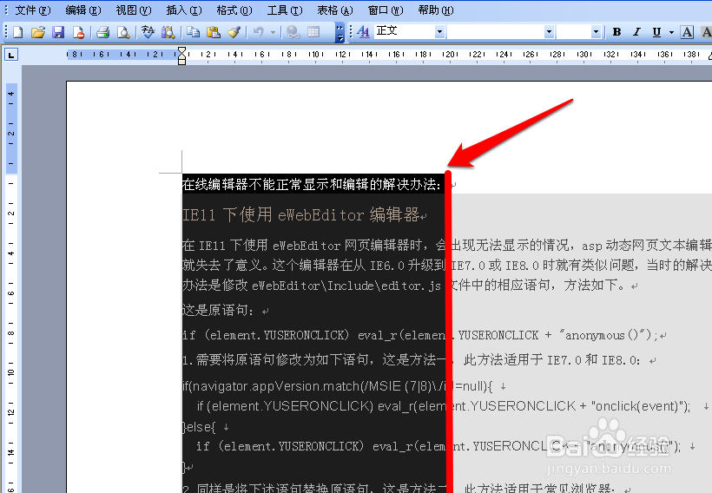Click the permission restricted document icon

pyautogui.click(x=78, y=32)
